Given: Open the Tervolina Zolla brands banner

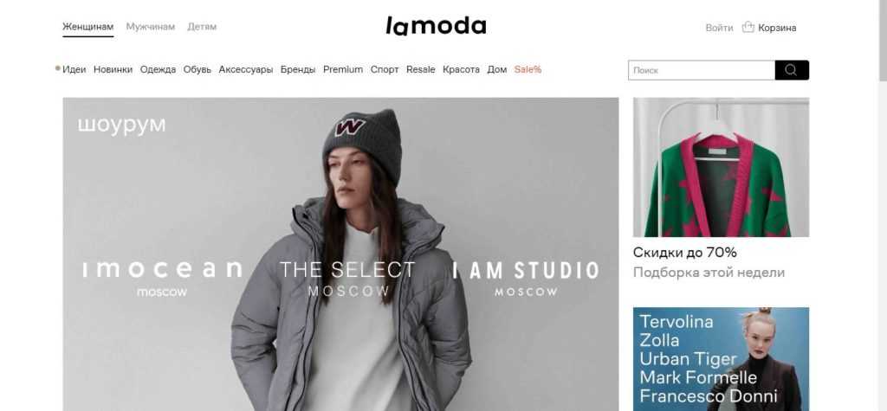Looking at the screenshot, I should click(722, 359).
